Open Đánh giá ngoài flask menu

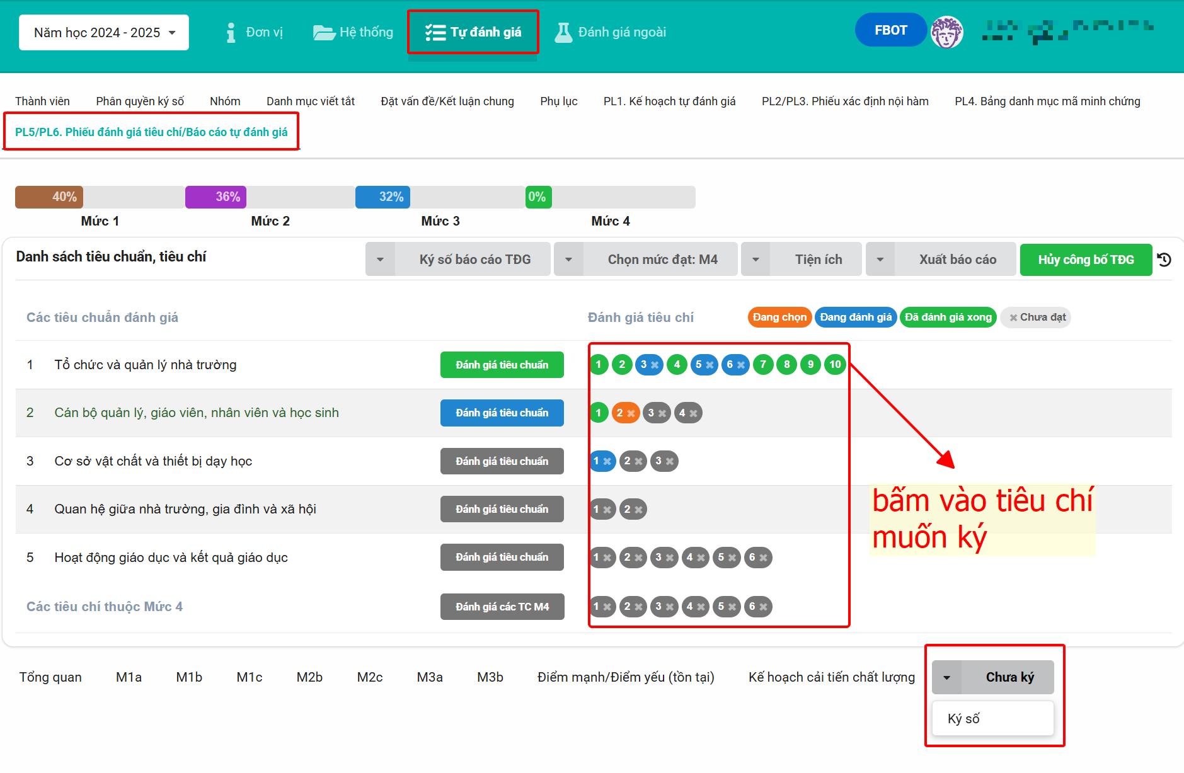pos(609,32)
